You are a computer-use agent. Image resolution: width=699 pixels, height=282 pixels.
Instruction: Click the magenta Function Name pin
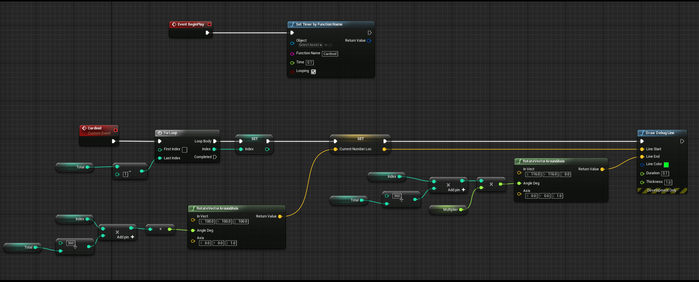pos(292,54)
